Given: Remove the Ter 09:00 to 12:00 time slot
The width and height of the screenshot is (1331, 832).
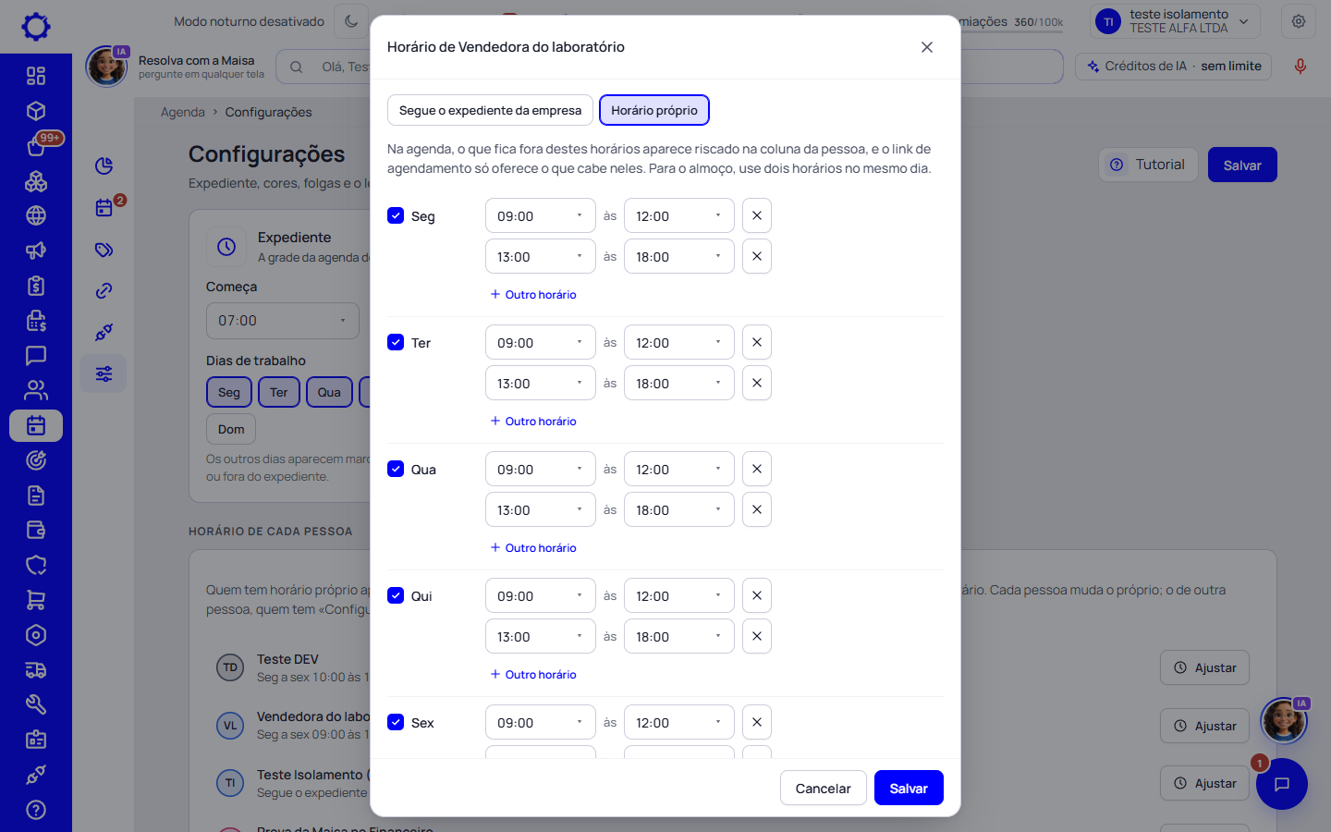Looking at the screenshot, I should click(x=757, y=342).
